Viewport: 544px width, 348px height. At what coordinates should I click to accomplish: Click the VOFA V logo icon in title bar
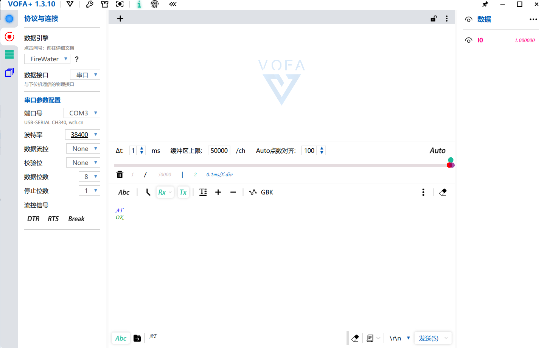(70, 4)
